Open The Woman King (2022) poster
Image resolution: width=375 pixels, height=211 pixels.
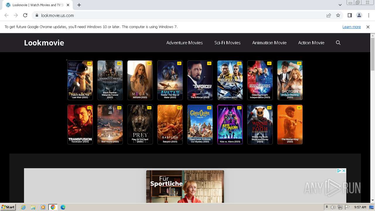(290, 125)
